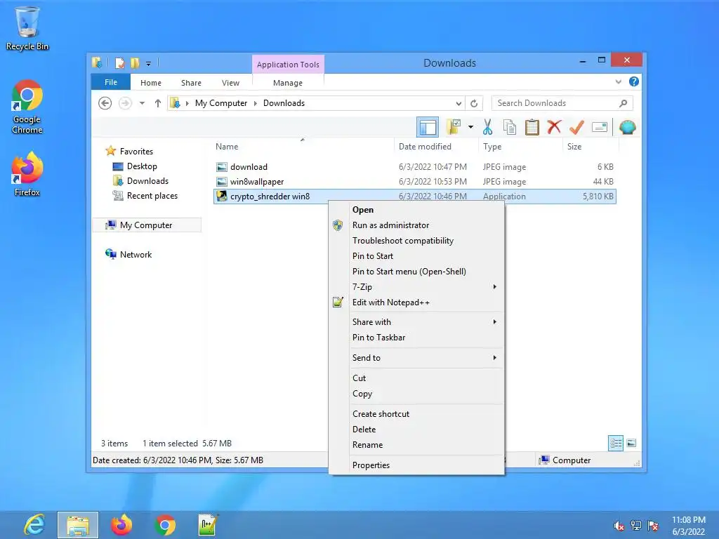The width and height of the screenshot is (719, 539).
Task: Open Recent places in sidebar
Action: pos(152,196)
